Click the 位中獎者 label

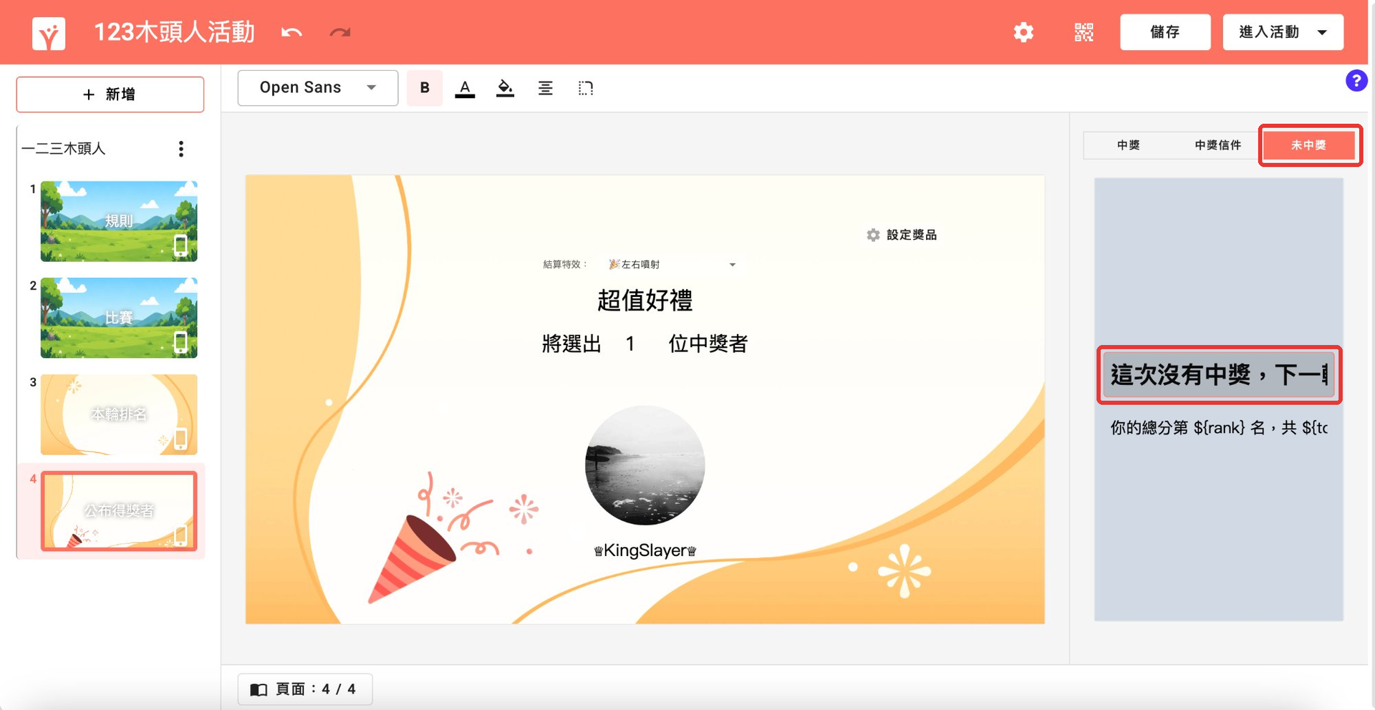point(708,344)
